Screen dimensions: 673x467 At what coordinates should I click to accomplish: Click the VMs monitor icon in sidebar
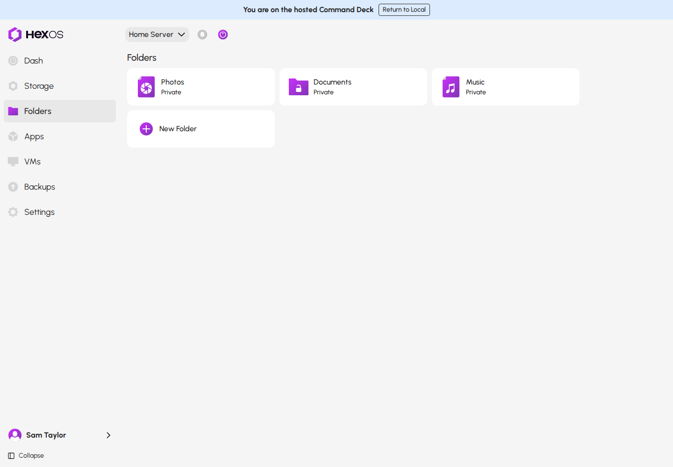(13, 162)
